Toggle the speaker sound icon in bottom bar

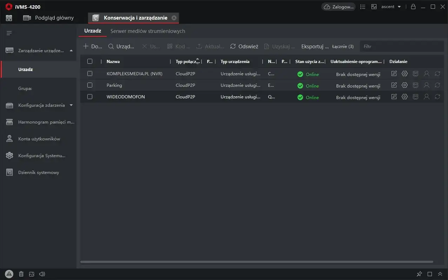pos(42,274)
